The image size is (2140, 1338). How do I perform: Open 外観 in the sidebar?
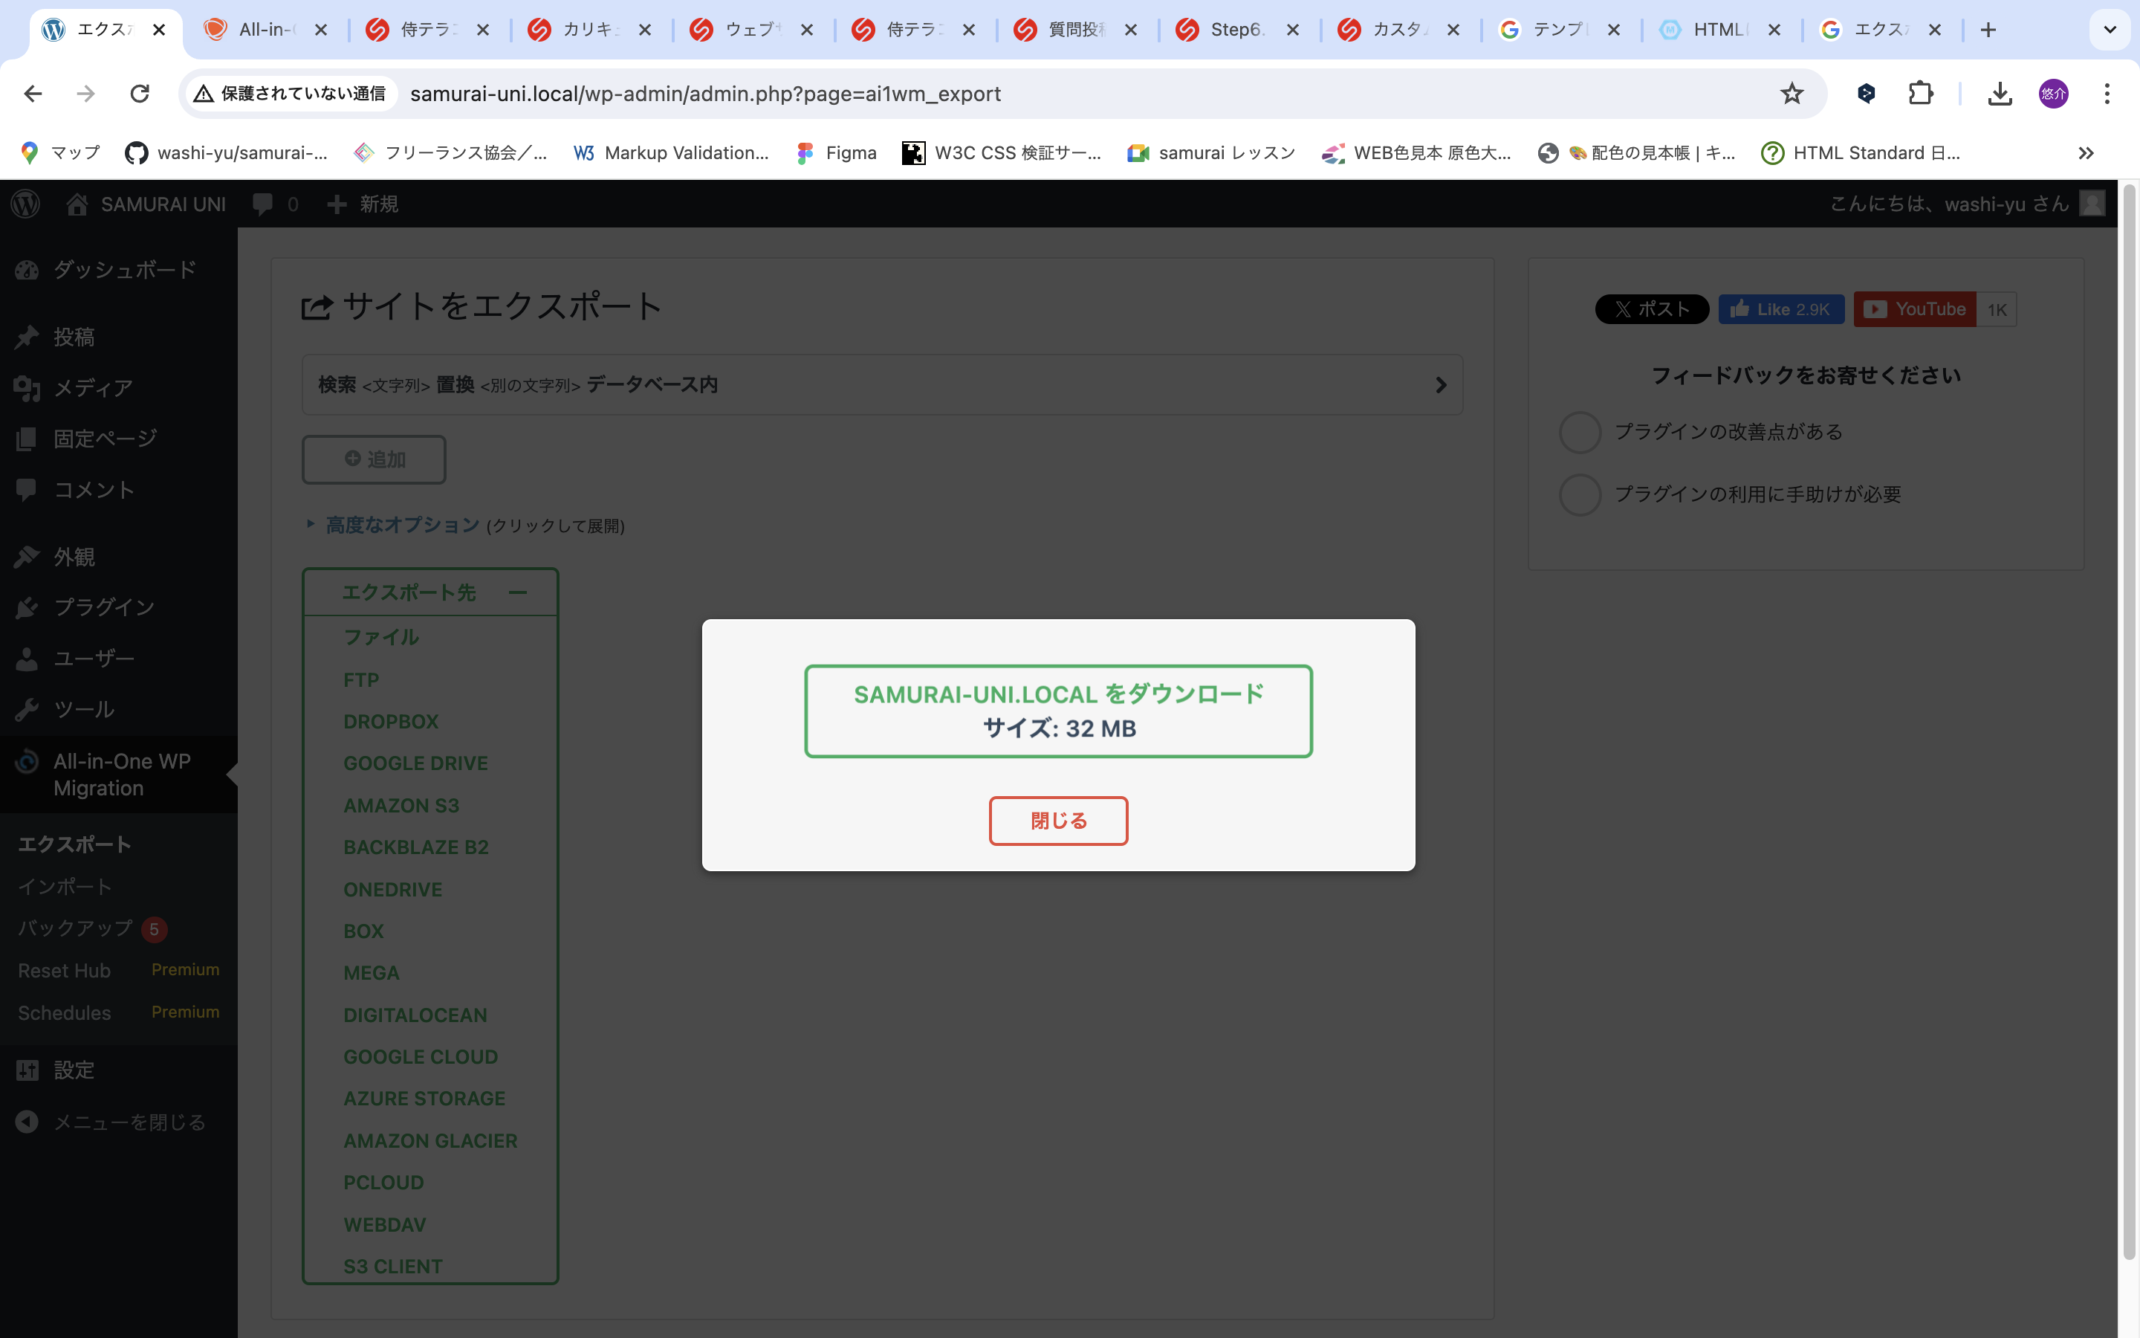(x=118, y=557)
